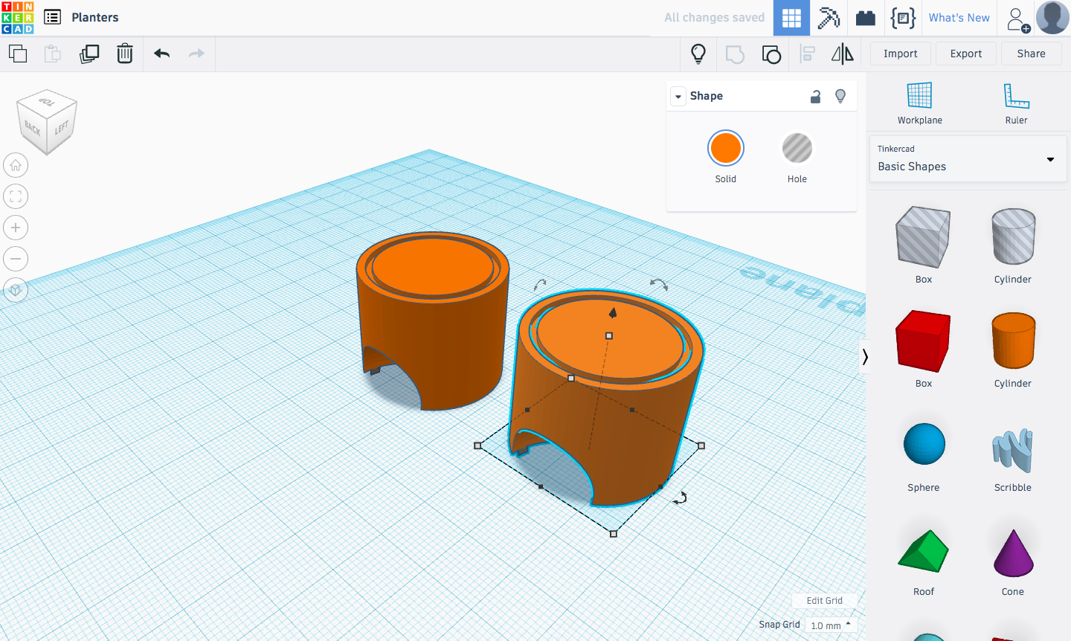Open the Align tool
This screenshot has height=641, width=1071.
807,54
